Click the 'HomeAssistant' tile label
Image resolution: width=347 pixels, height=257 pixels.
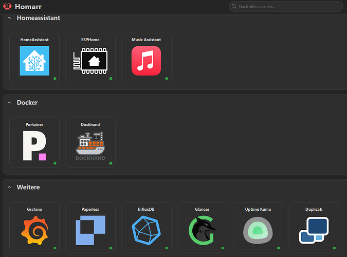pos(34,40)
